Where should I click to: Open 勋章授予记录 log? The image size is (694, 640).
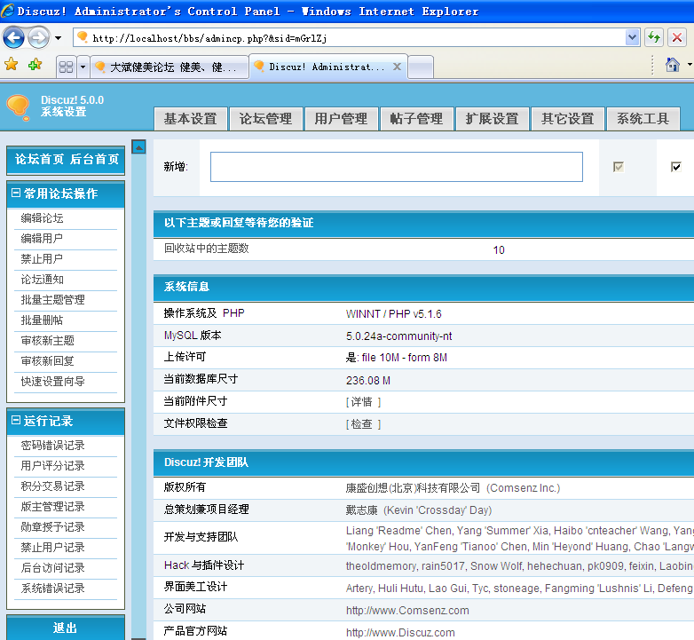pos(52,526)
